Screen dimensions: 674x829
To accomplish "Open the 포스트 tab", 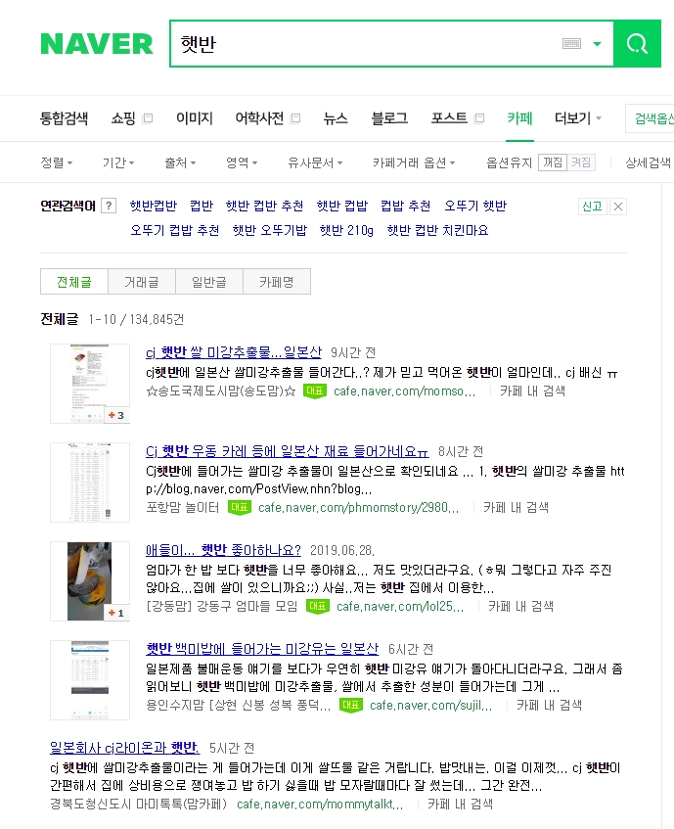I will [x=449, y=117].
